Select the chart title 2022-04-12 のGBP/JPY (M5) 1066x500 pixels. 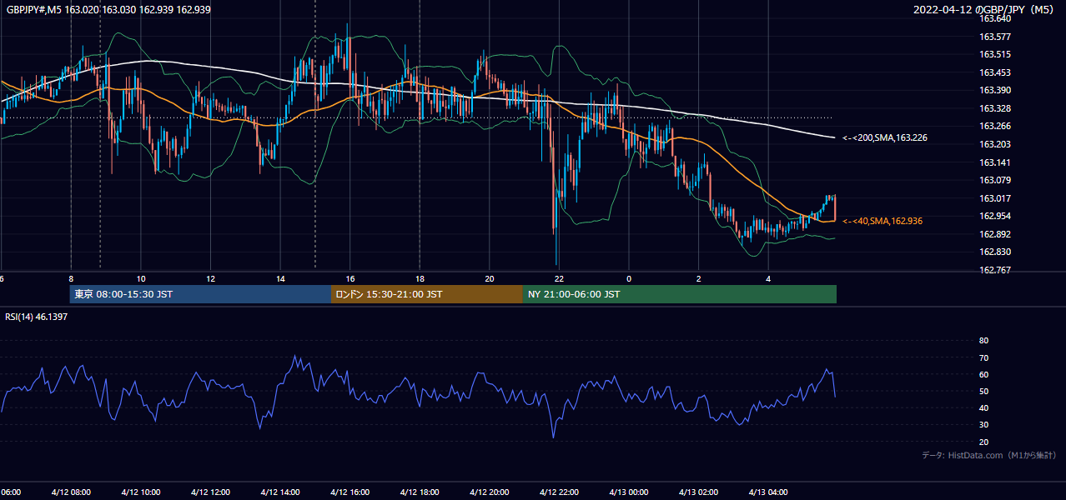point(985,9)
